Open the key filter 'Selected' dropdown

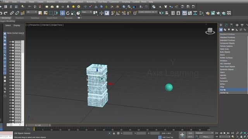204,133
